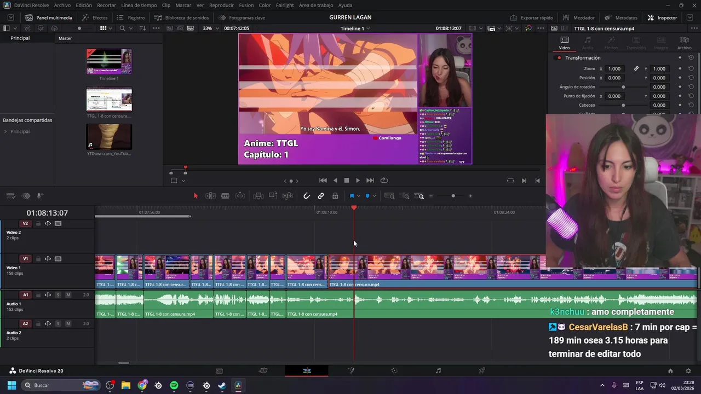Screen dimensions: 701x394
Task: Open the Efectos panel
Action: point(95,18)
